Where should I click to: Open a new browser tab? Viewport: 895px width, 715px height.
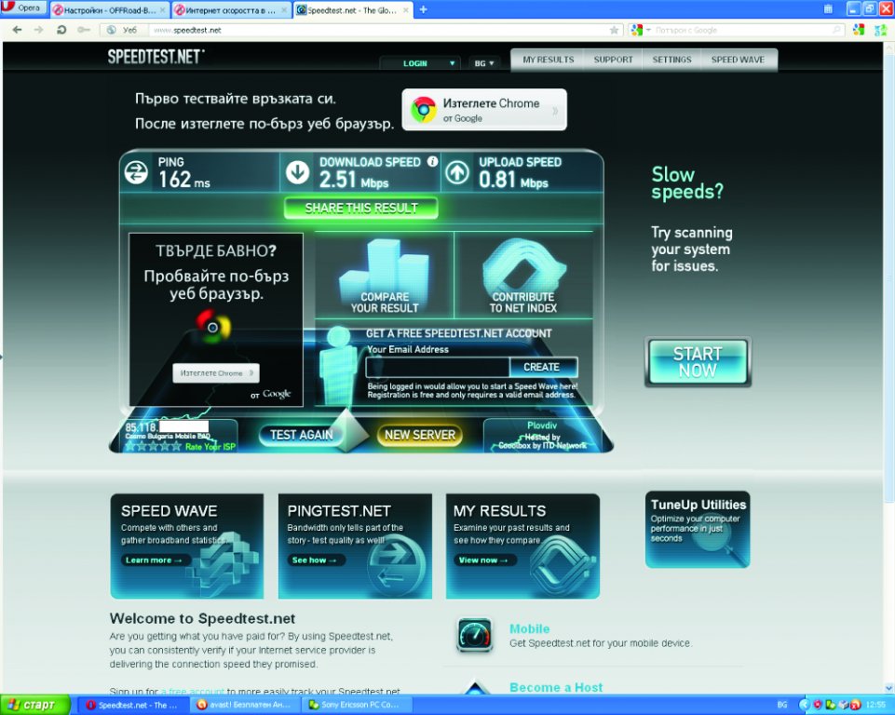pos(424,9)
